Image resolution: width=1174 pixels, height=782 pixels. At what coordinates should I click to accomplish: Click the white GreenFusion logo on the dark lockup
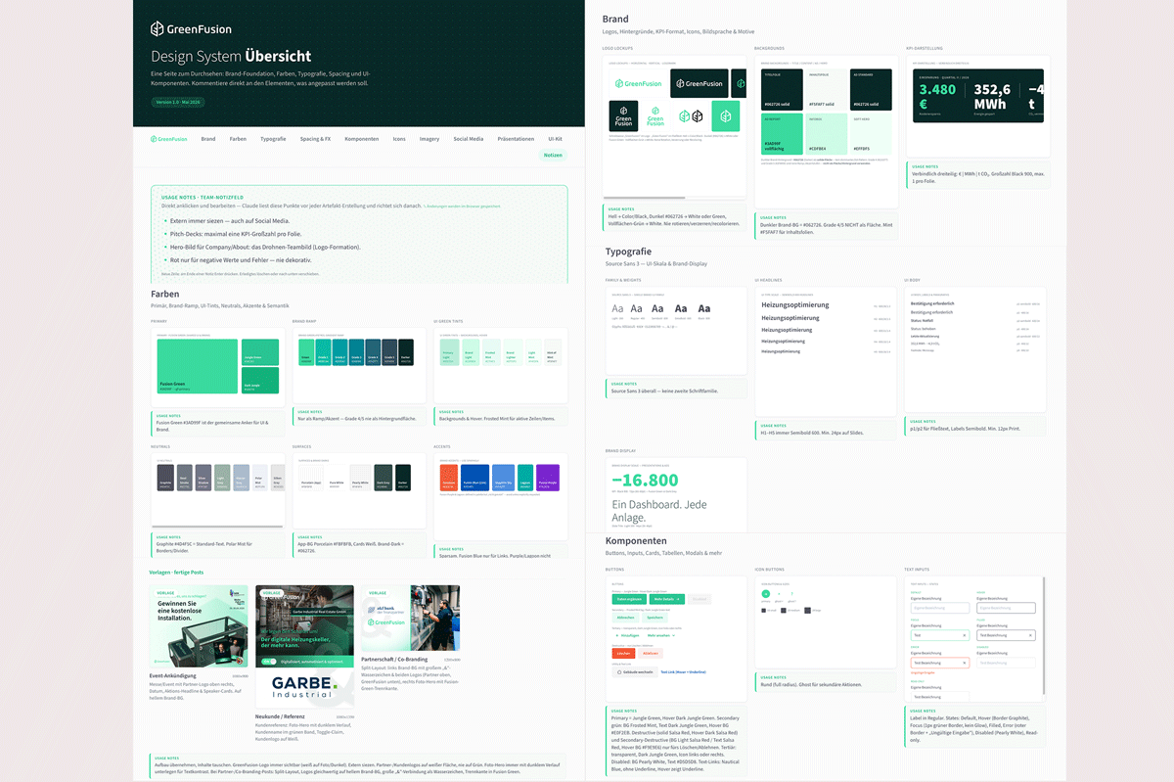[x=700, y=84]
